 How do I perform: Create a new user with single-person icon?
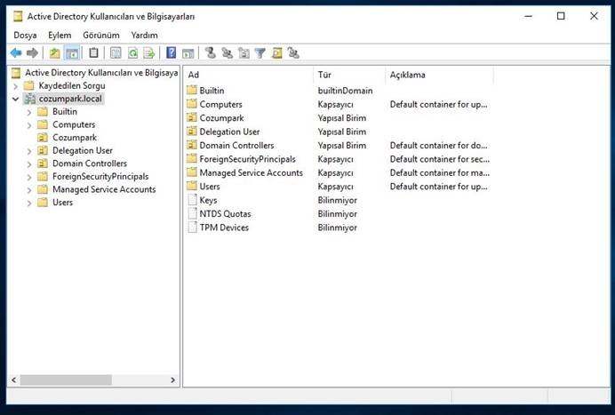click(211, 52)
